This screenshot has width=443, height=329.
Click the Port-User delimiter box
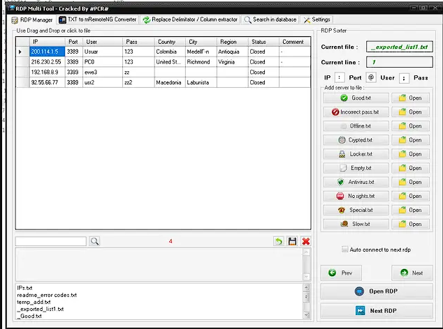pos(371,77)
